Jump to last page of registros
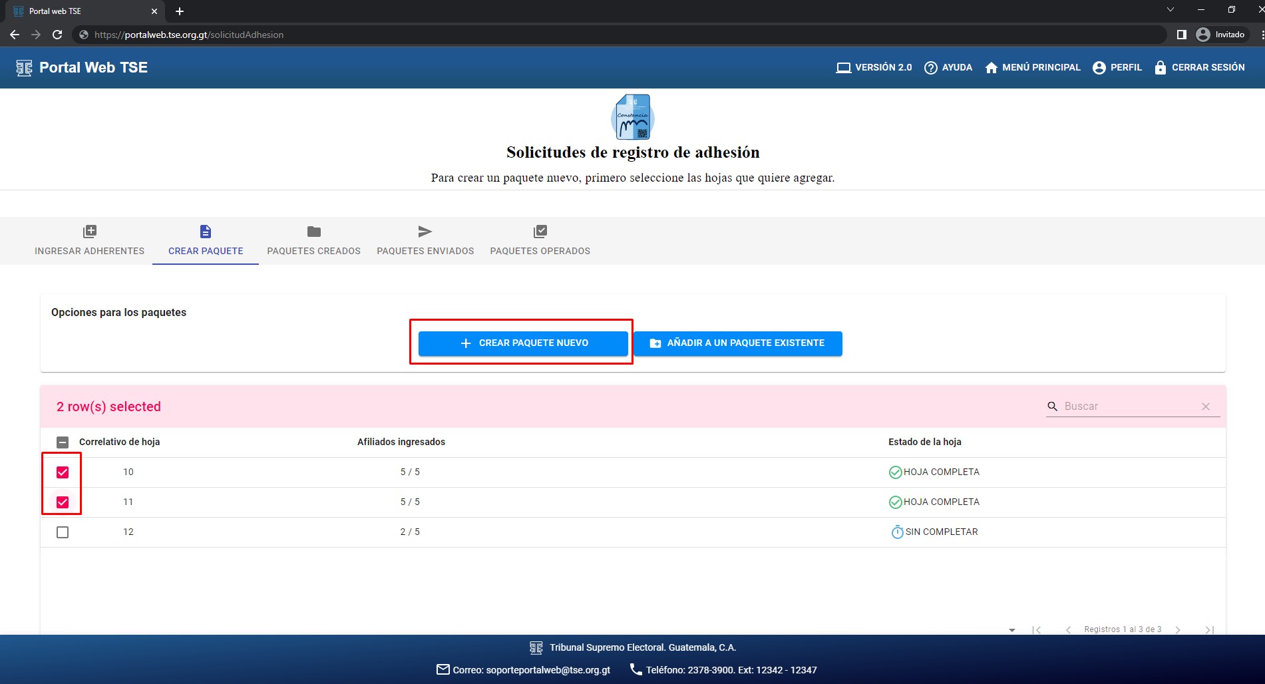1265x684 pixels. [1209, 630]
